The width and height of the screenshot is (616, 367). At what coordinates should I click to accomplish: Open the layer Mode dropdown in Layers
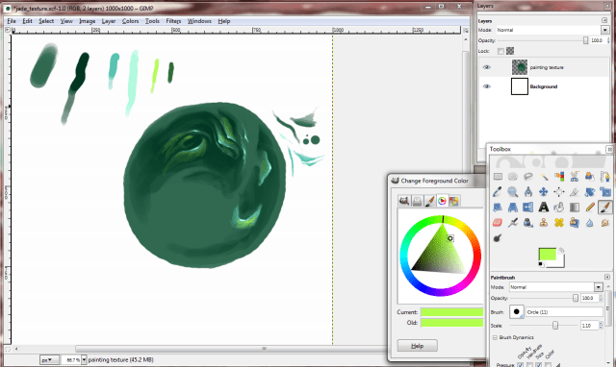coord(604,30)
